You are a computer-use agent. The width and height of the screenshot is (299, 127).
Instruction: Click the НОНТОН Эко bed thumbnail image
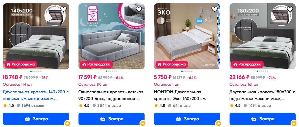point(187,37)
